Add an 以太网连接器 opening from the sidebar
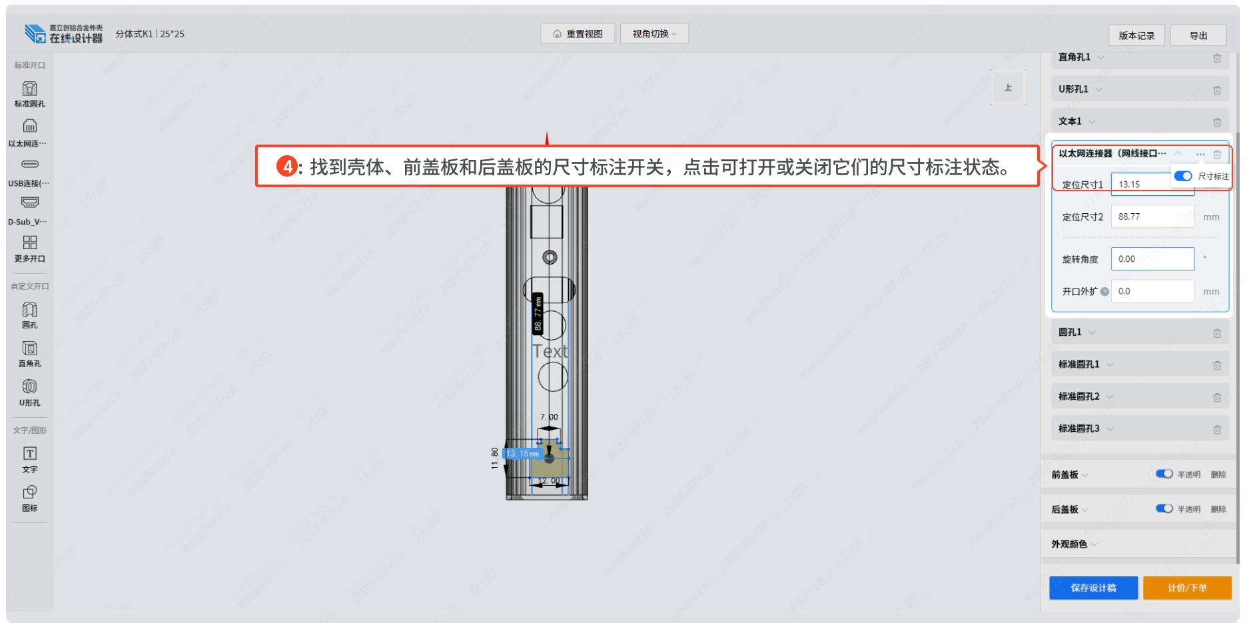The image size is (1247, 623). (x=30, y=126)
